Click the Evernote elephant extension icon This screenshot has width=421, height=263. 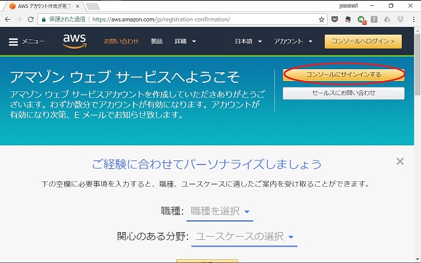[348, 19]
